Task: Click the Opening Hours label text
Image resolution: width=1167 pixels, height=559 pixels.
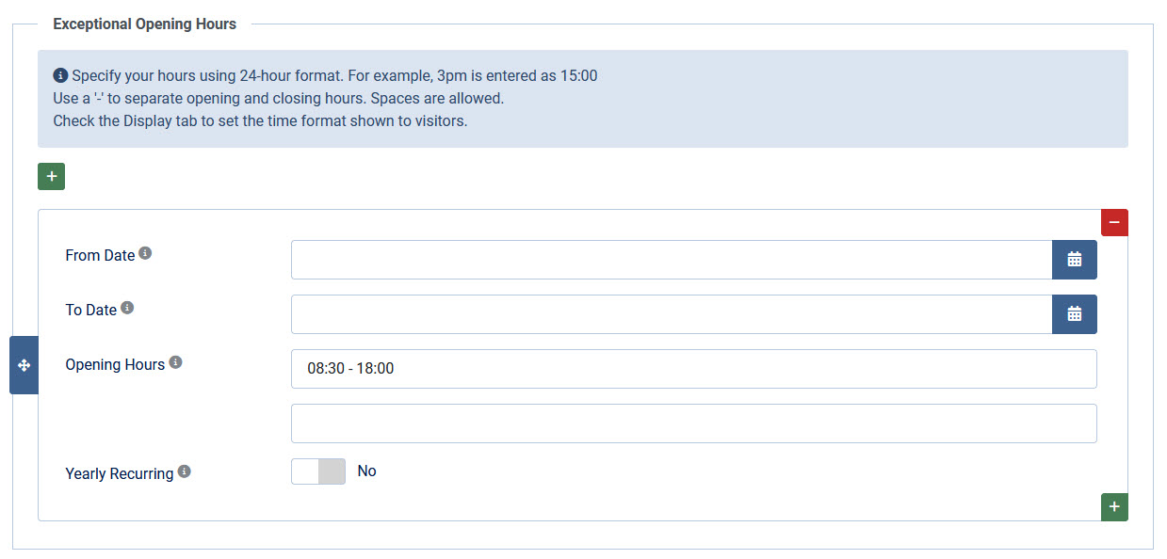Action: coord(115,364)
